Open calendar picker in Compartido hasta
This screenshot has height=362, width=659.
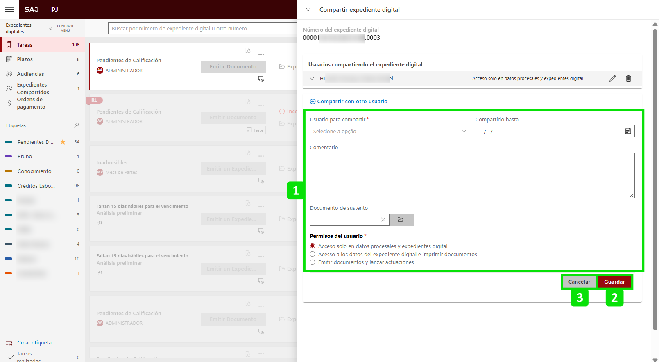[628, 131]
